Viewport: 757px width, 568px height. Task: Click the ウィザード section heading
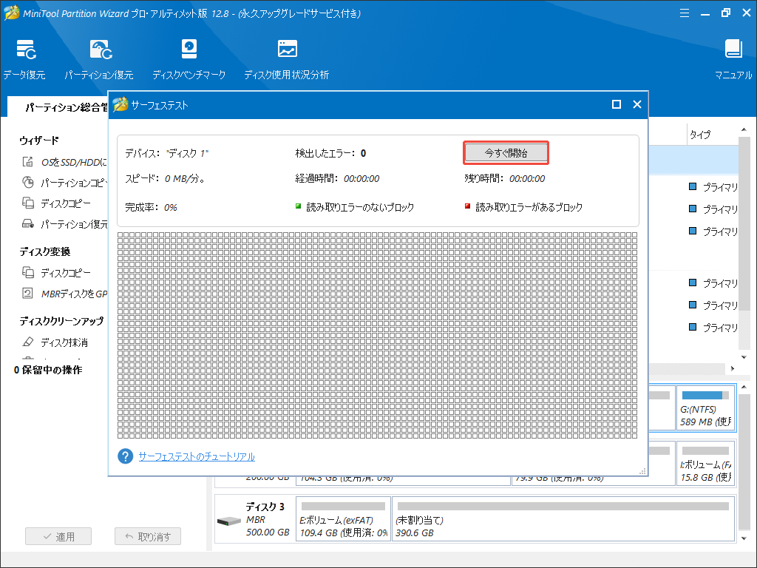point(39,141)
